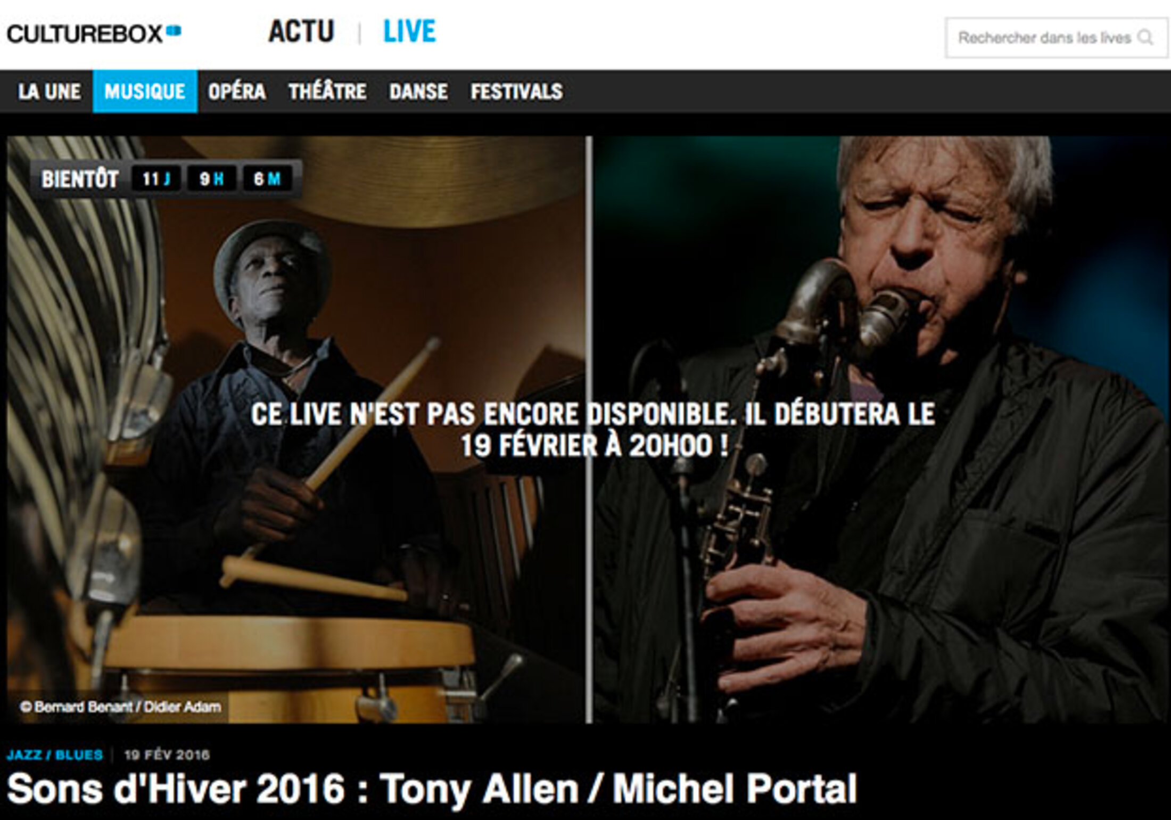
Task: Click the BIENTÔT countdown label
Action: pyautogui.click(x=80, y=179)
